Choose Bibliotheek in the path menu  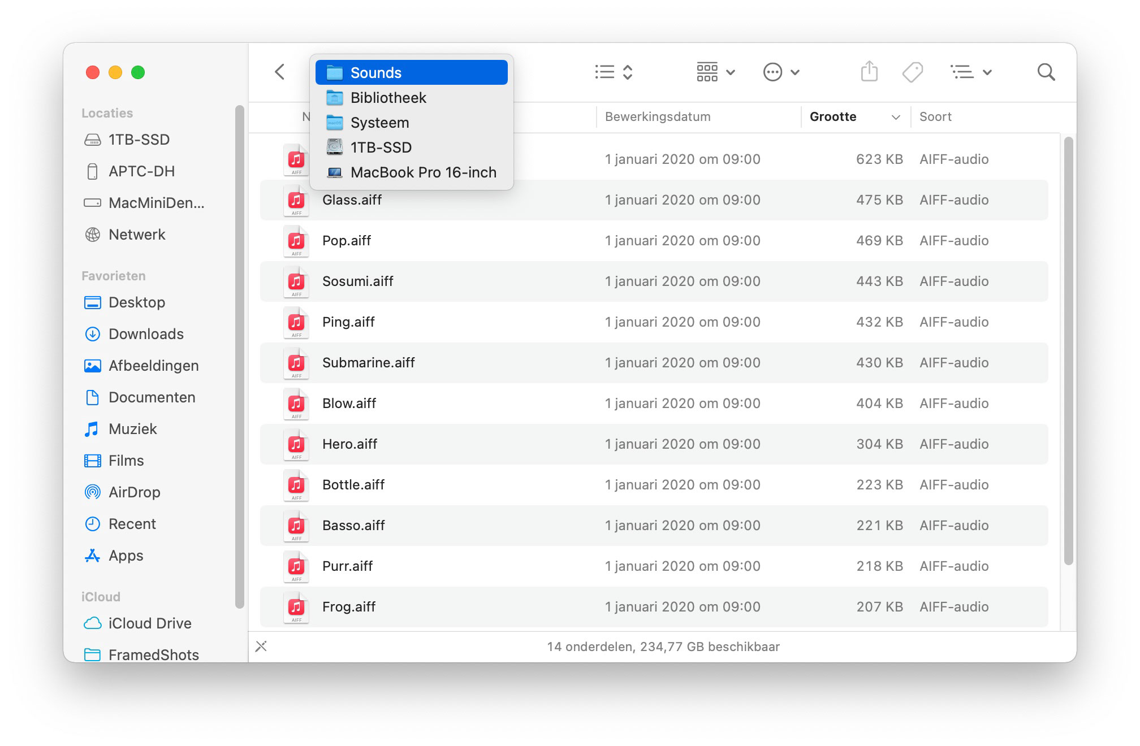pyautogui.click(x=412, y=97)
